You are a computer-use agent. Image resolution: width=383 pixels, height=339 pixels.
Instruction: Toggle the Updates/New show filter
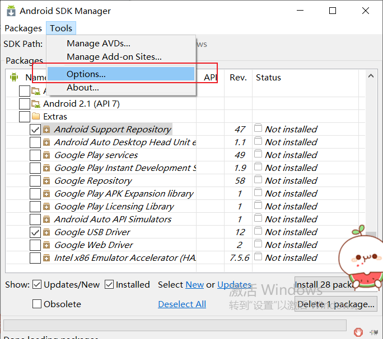tap(37, 284)
